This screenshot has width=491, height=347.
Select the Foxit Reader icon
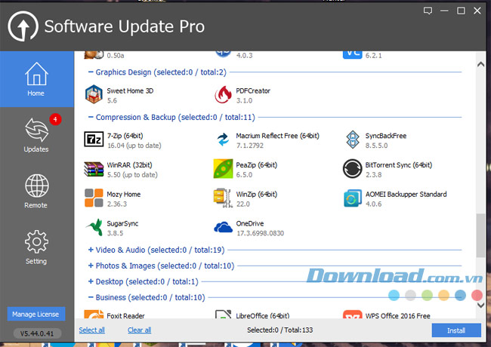94,314
